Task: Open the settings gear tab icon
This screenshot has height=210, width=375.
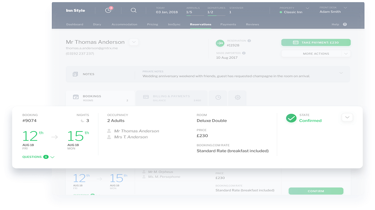Action: pyautogui.click(x=238, y=97)
